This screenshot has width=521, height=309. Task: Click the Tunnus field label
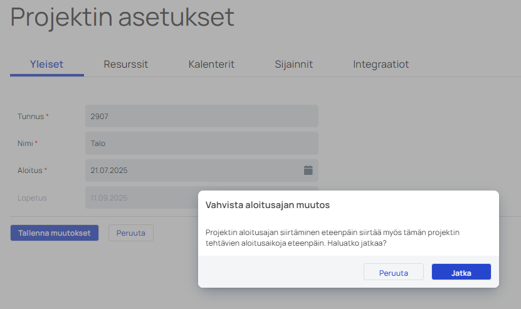coord(31,117)
